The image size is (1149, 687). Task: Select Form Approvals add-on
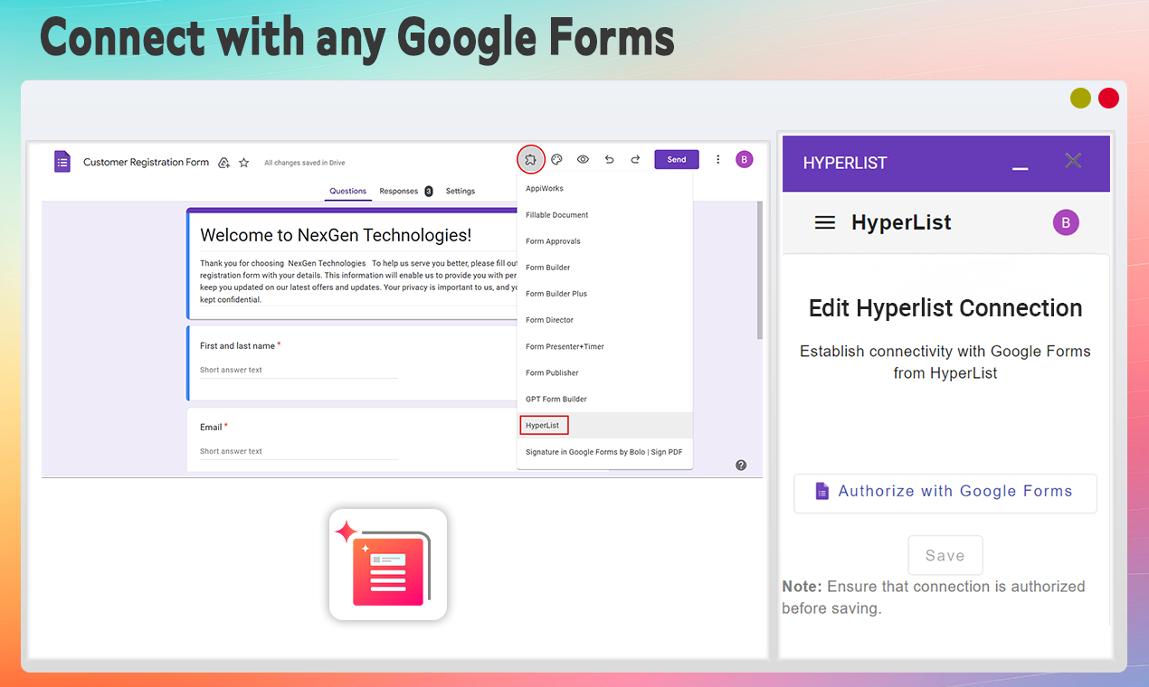click(x=604, y=241)
